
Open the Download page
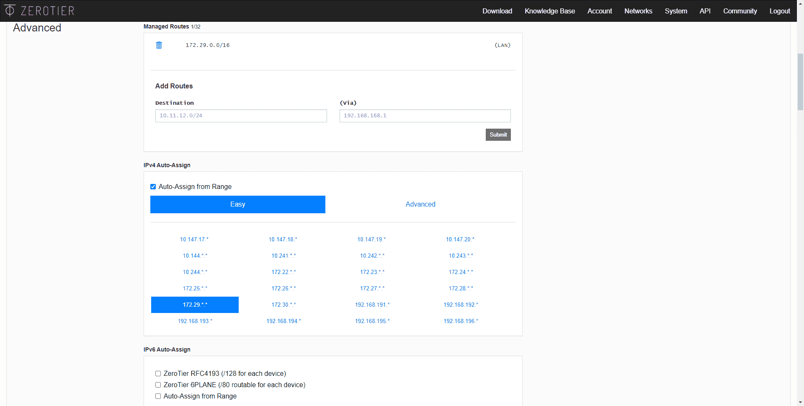point(497,11)
